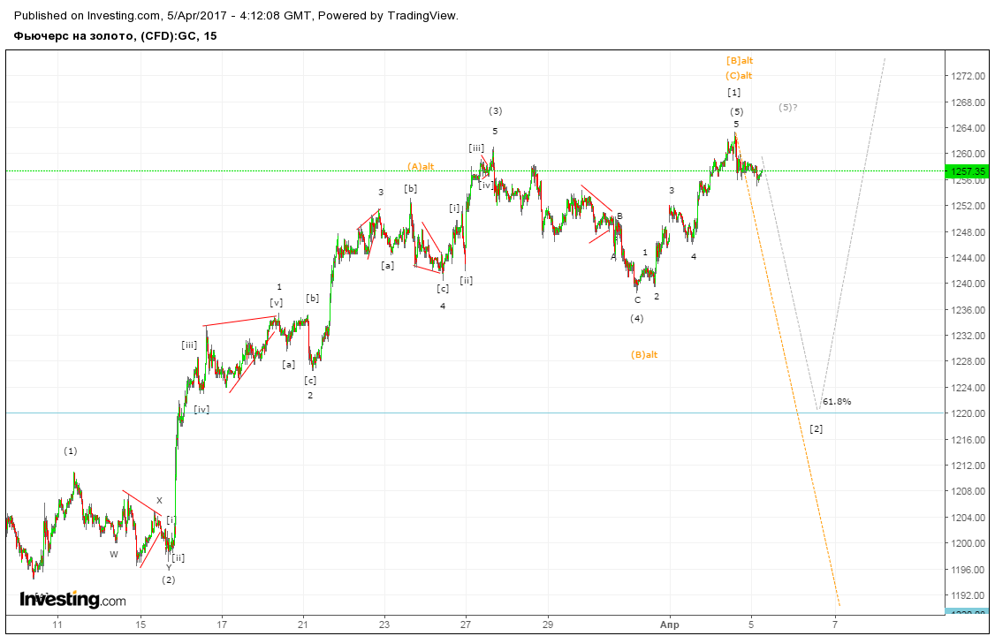The width and height of the screenshot is (995, 636).
Task: Click price axis value 1260.00
Action: click(967, 154)
